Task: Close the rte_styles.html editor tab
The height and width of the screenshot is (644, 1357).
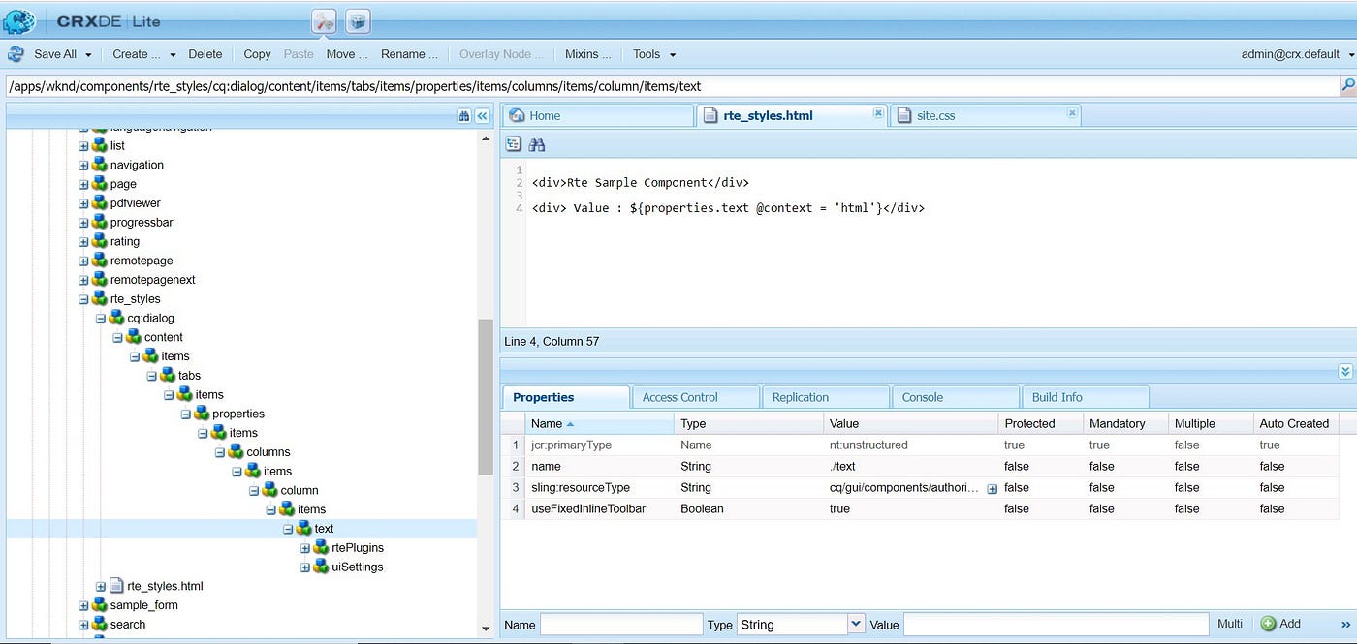Action: tap(878, 113)
